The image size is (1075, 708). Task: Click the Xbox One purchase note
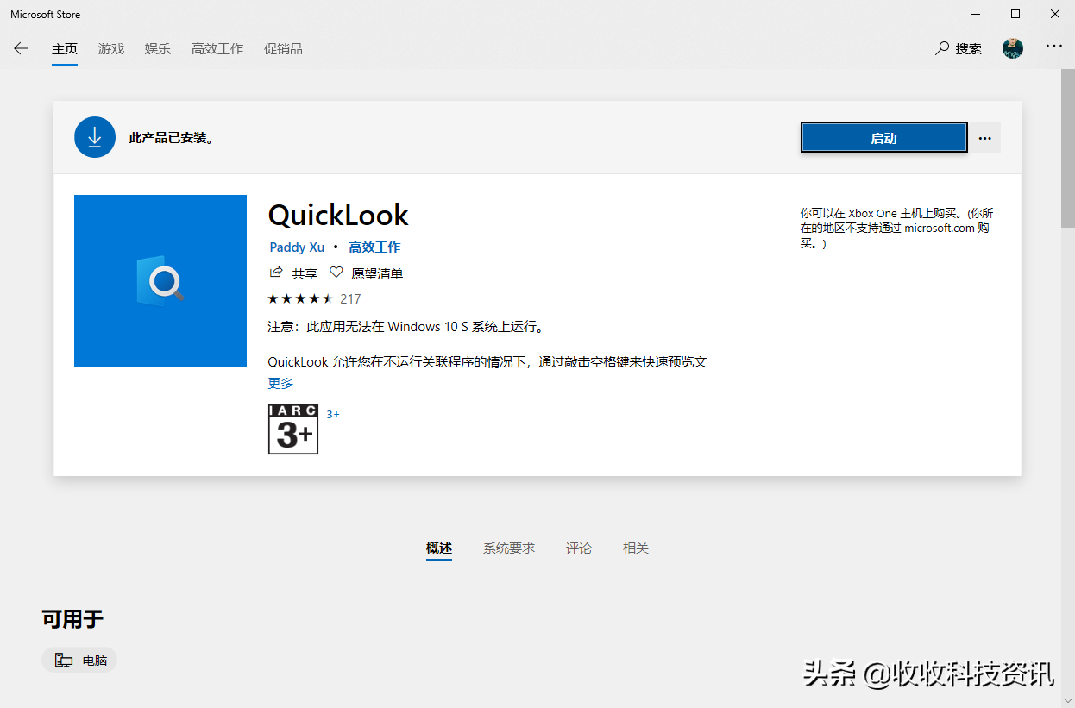coord(896,229)
